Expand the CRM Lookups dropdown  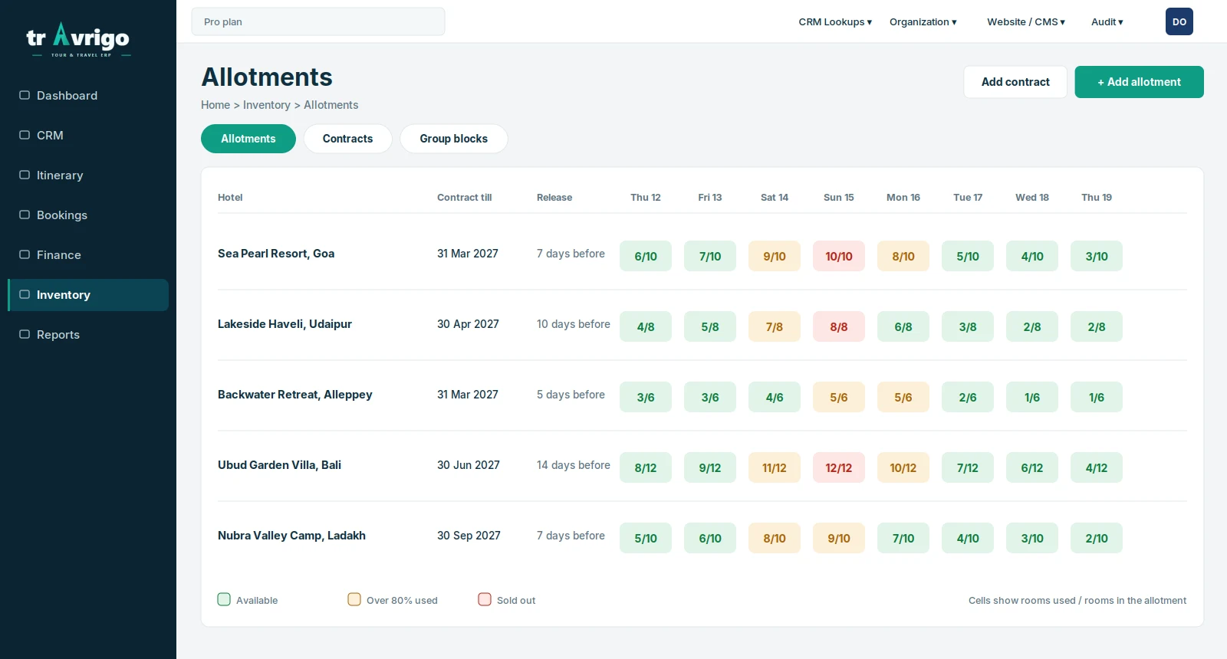[x=835, y=21]
